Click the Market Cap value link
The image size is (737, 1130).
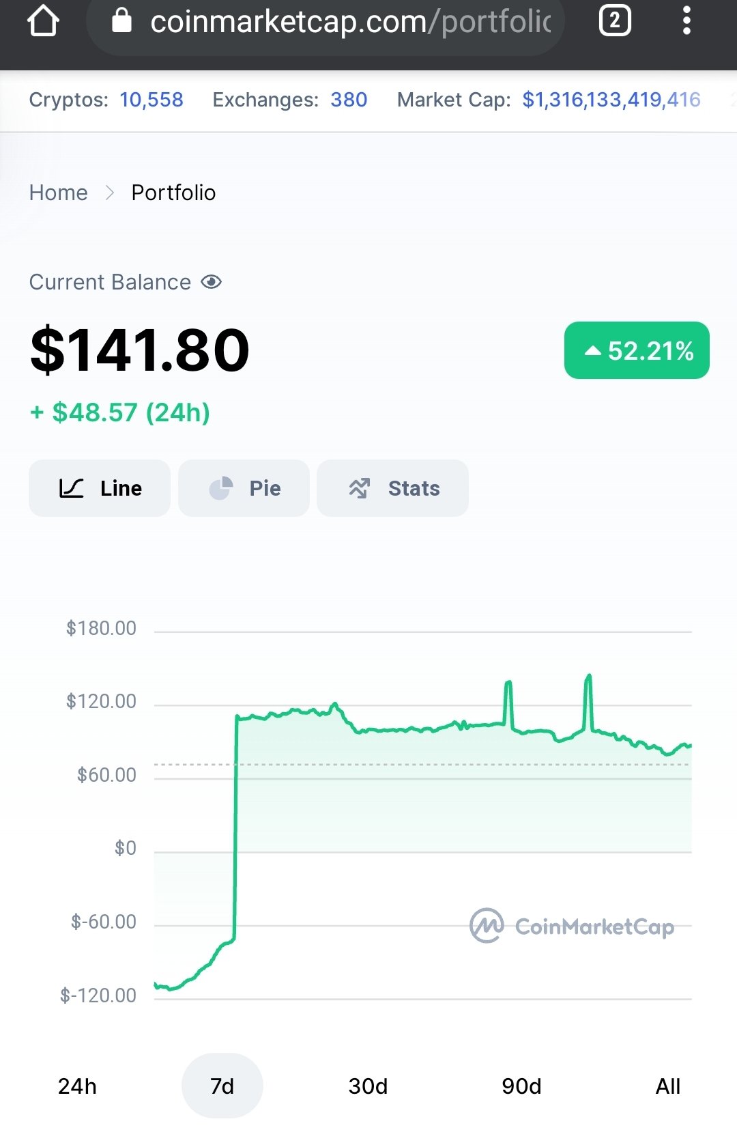(611, 100)
